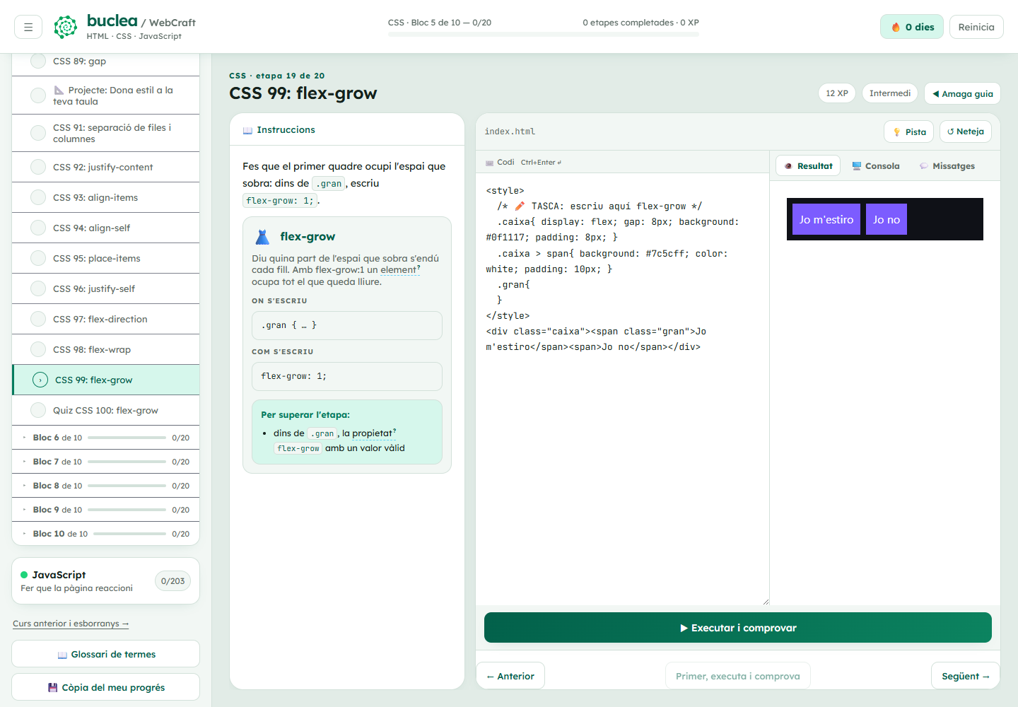Click the flame streak icon
1018x707 pixels.
(x=896, y=27)
